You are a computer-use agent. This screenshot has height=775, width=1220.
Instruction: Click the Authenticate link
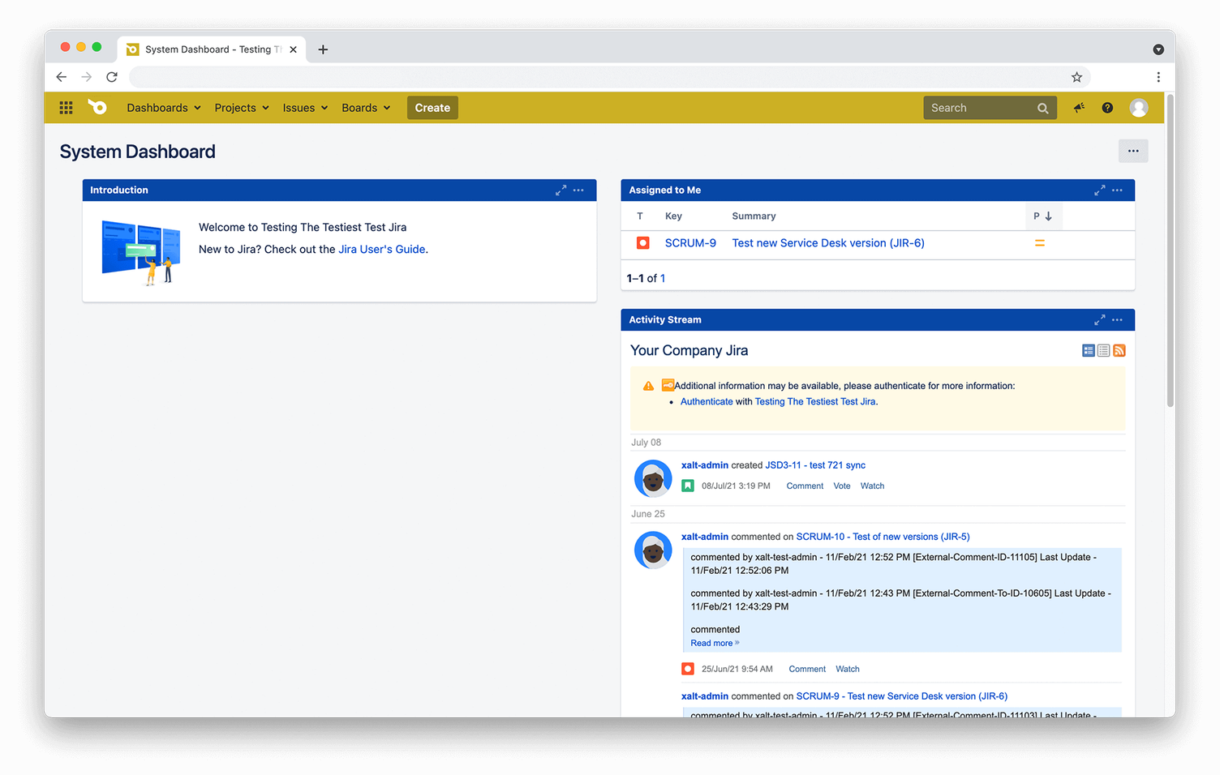click(707, 401)
